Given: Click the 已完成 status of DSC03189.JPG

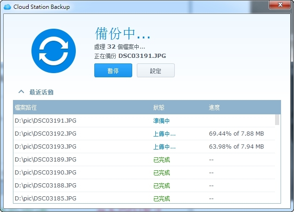Looking at the screenshot, I should tap(161, 160).
